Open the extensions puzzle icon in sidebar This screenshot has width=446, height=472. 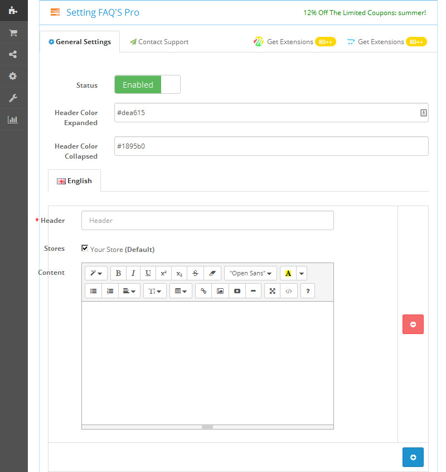point(13,11)
